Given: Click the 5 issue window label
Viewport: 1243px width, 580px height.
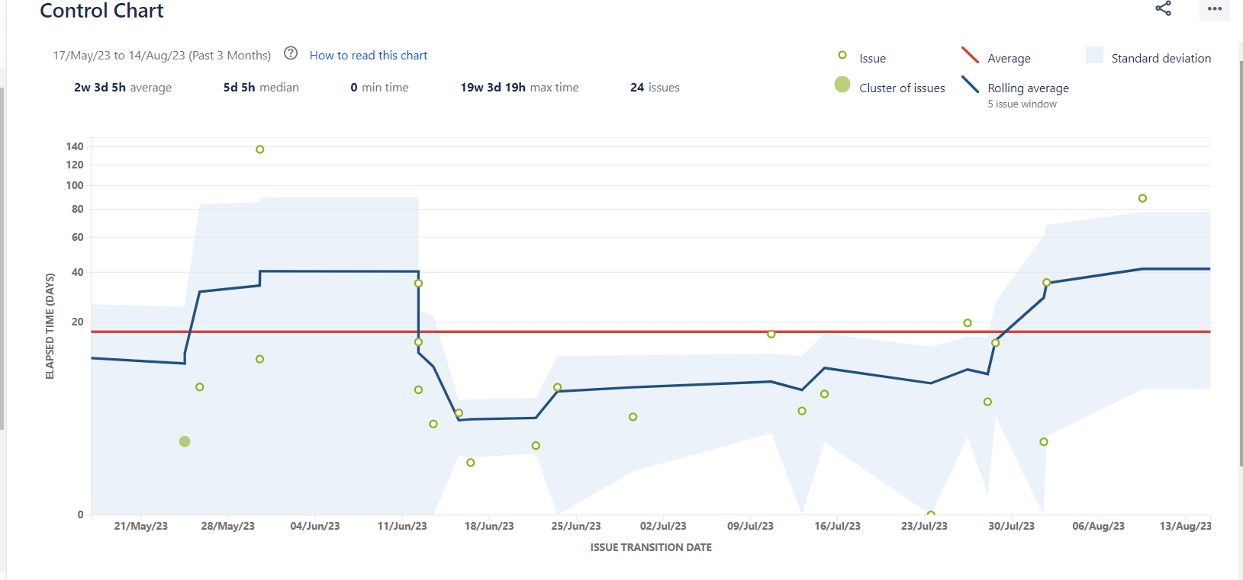Looking at the screenshot, I should click(x=1022, y=104).
